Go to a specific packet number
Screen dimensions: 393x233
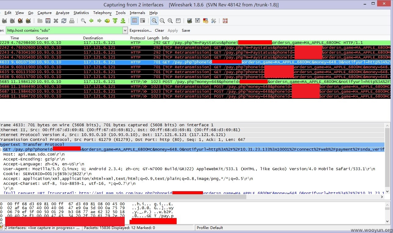point(107,21)
